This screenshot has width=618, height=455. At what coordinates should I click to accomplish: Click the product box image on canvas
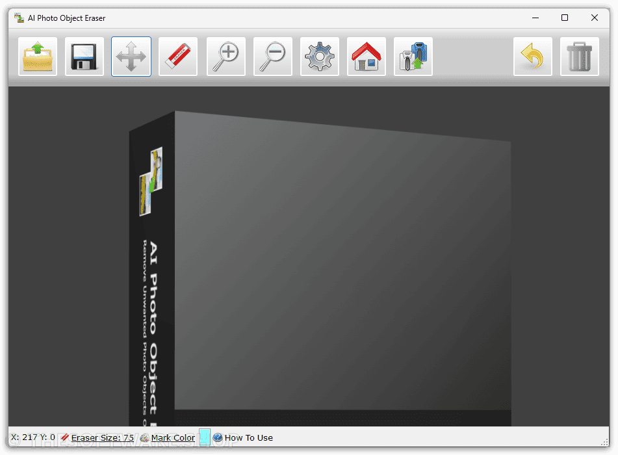point(320,268)
